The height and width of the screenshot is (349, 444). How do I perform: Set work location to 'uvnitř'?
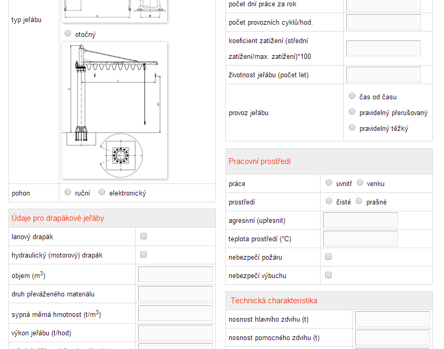329,183
